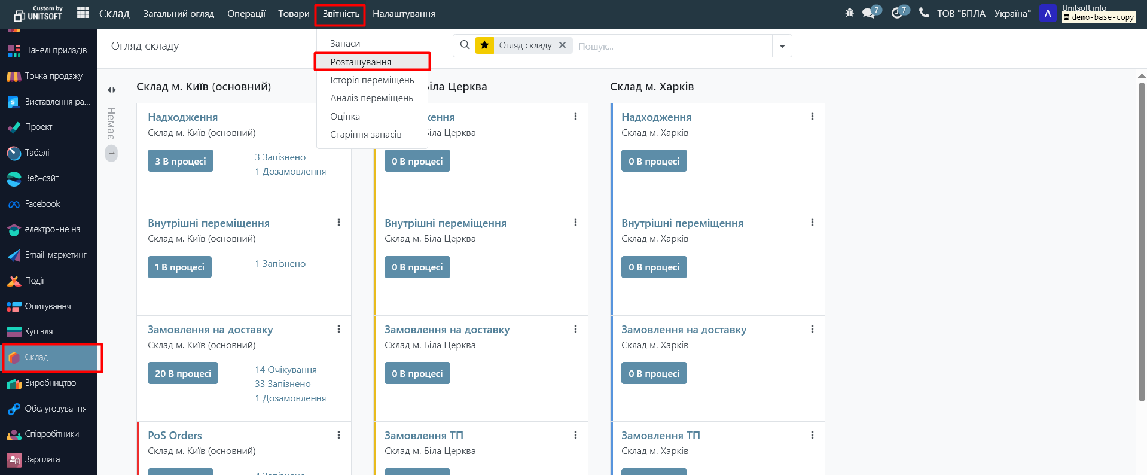The height and width of the screenshot is (475, 1147).
Task: Open the chat messages icon
Action: click(869, 13)
